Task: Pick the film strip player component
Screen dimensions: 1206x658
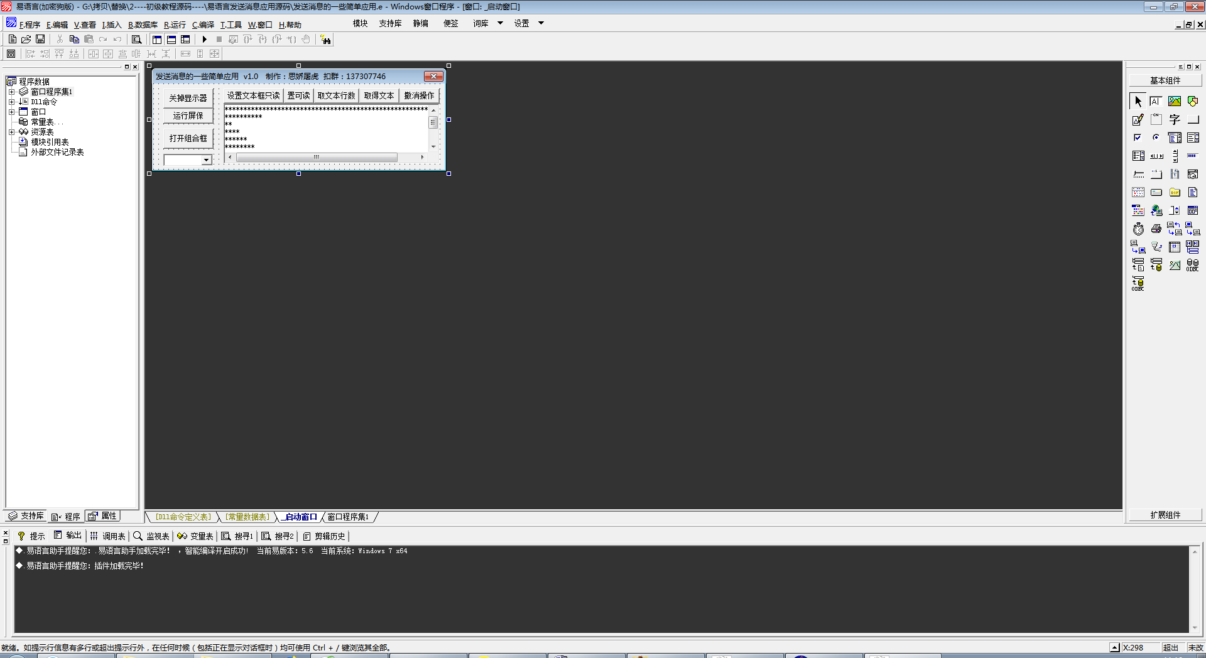Action: click(x=1175, y=174)
